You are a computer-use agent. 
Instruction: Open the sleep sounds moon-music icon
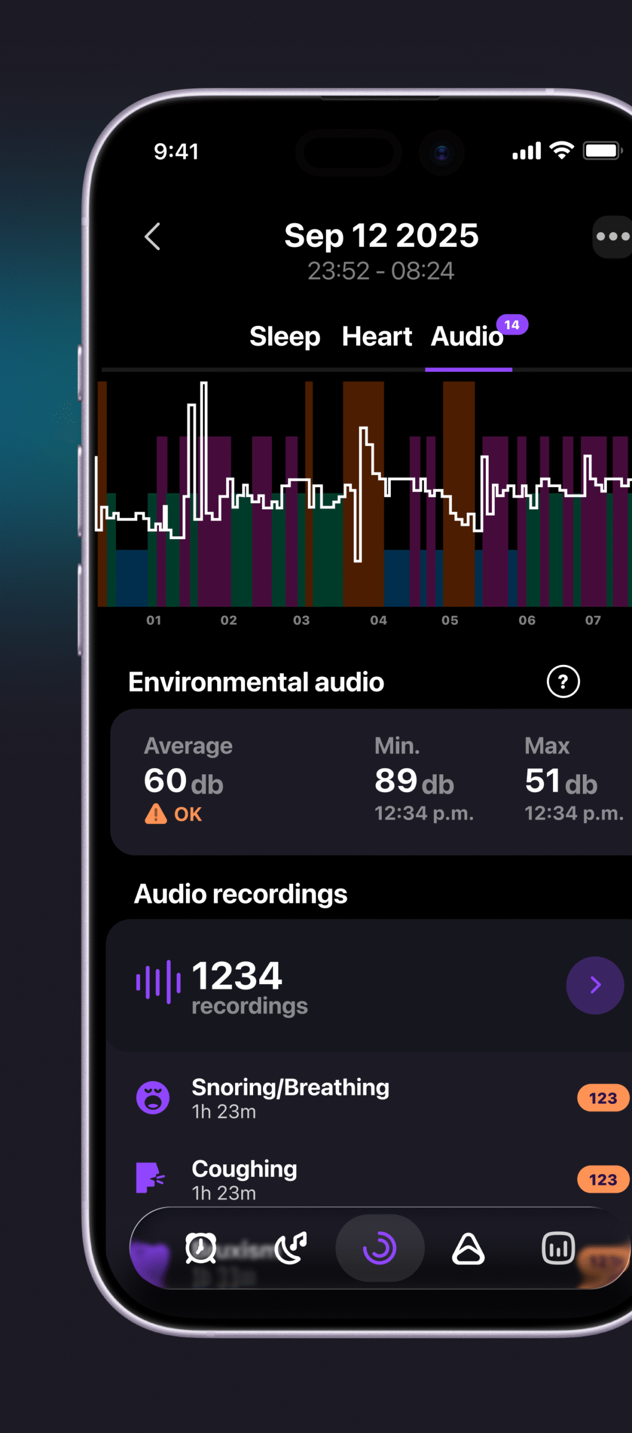(x=291, y=1248)
